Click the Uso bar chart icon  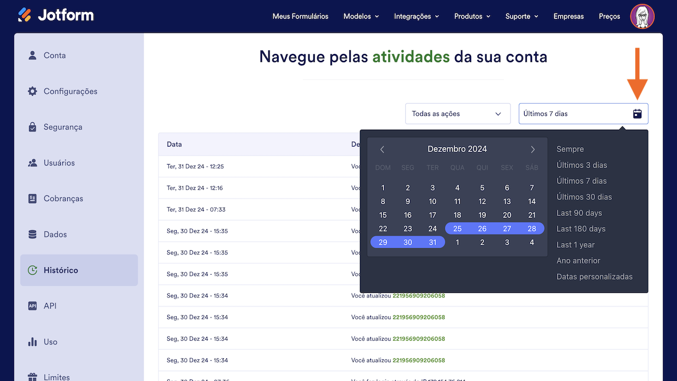pos(33,342)
